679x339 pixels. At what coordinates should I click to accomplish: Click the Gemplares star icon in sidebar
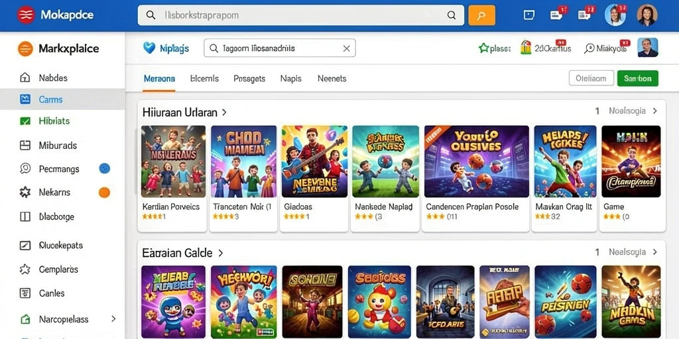(25, 269)
